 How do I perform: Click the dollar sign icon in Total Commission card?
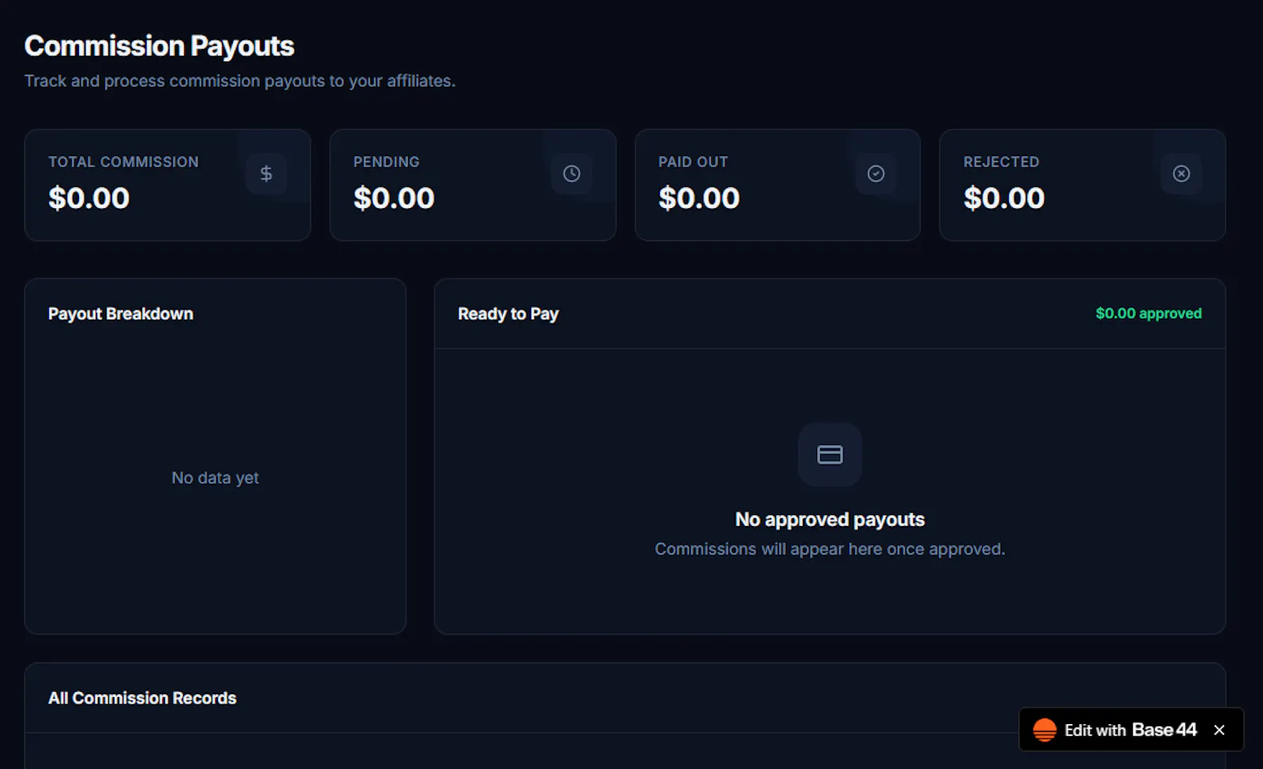[266, 174]
